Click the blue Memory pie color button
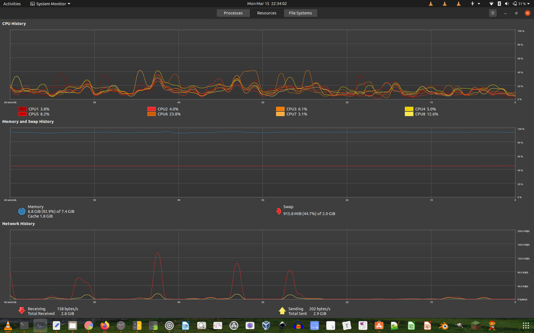The image size is (534, 333). [22, 211]
